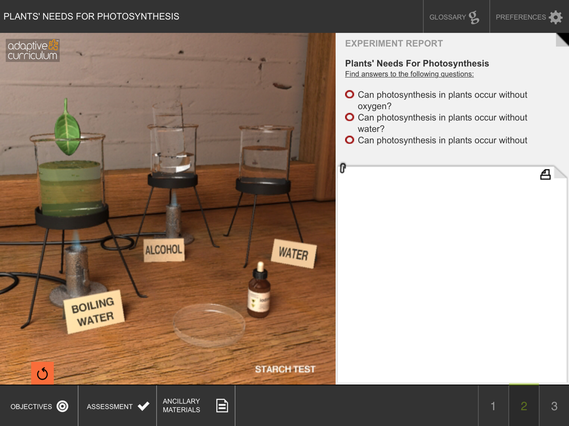The height and width of the screenshot is (426, 569).
Task: Go to page 1
Action: [493, 406]
